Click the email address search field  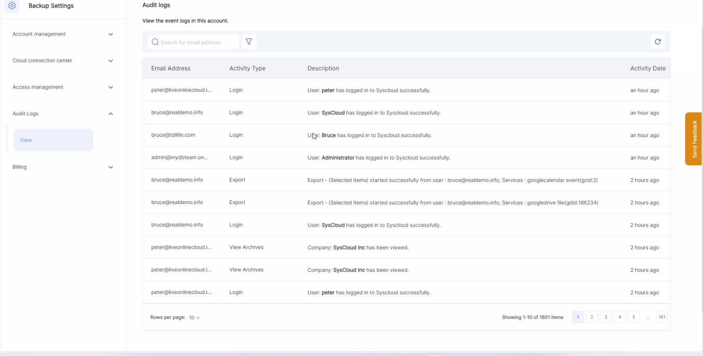[x=198, y=42]
